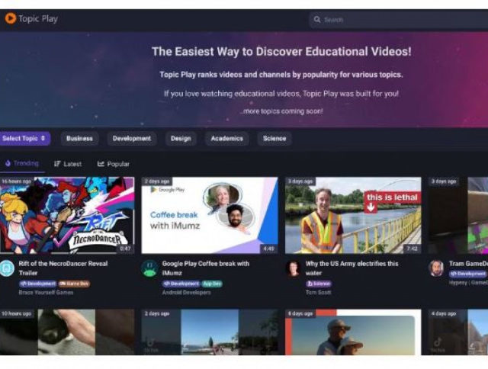Open the Brace Yourself Games channel name
Image resolution: width=488 pixels, height=369 pixels.
pos(46,293)
